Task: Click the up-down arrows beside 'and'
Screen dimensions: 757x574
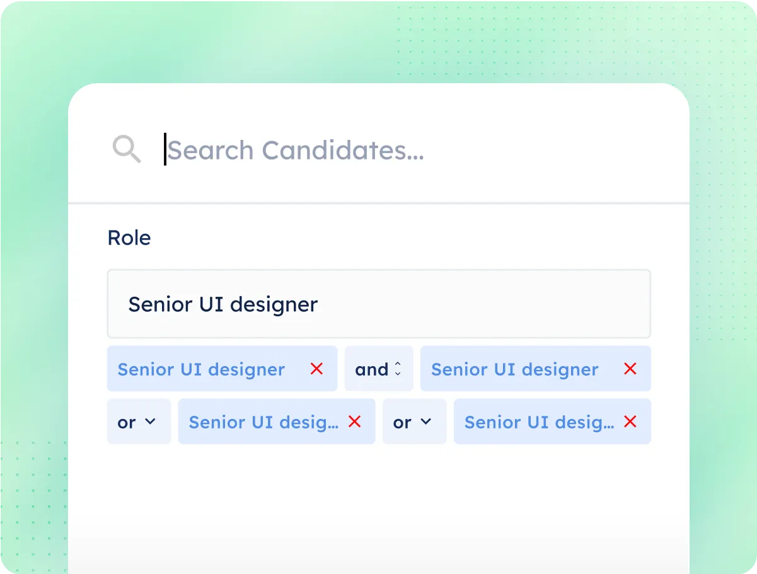Action: [398, 369]
